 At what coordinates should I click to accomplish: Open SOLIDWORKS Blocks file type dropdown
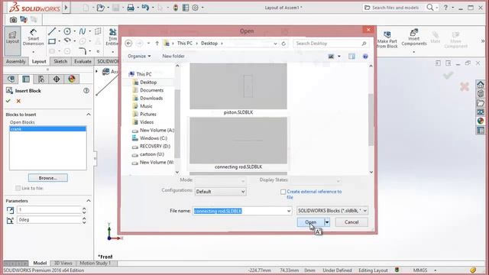point(332,211)
